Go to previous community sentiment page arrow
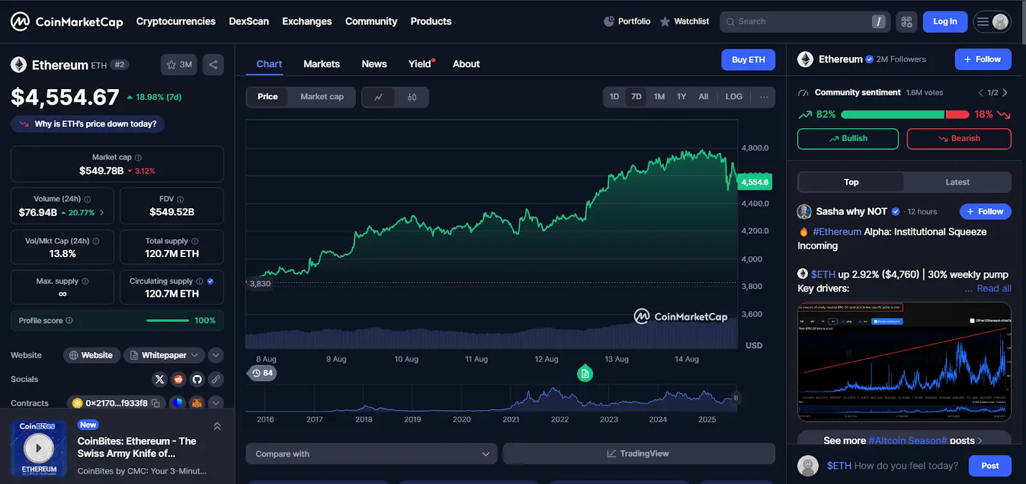1026x484 pixels. point(980,93)
